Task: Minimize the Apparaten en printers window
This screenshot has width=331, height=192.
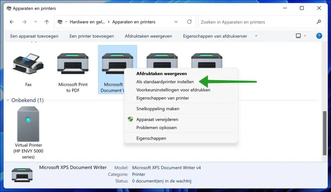Action: coord(285,8)
